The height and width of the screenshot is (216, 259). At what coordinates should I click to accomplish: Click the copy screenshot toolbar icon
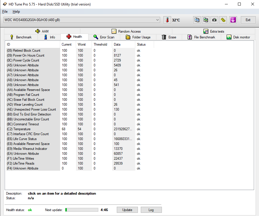point(206,20)
